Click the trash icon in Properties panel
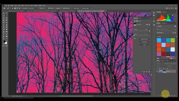Screen dimensions: 179x101 tap(149, 72)
